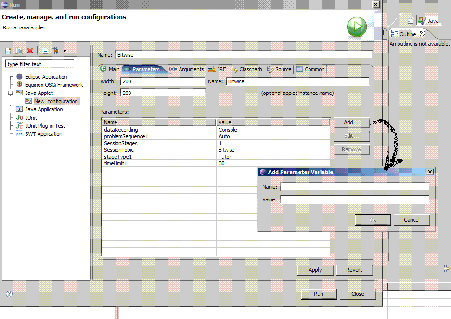Click the Width input field
The width and height of the screenshot is (451, 319).
(x=163, y=81)
